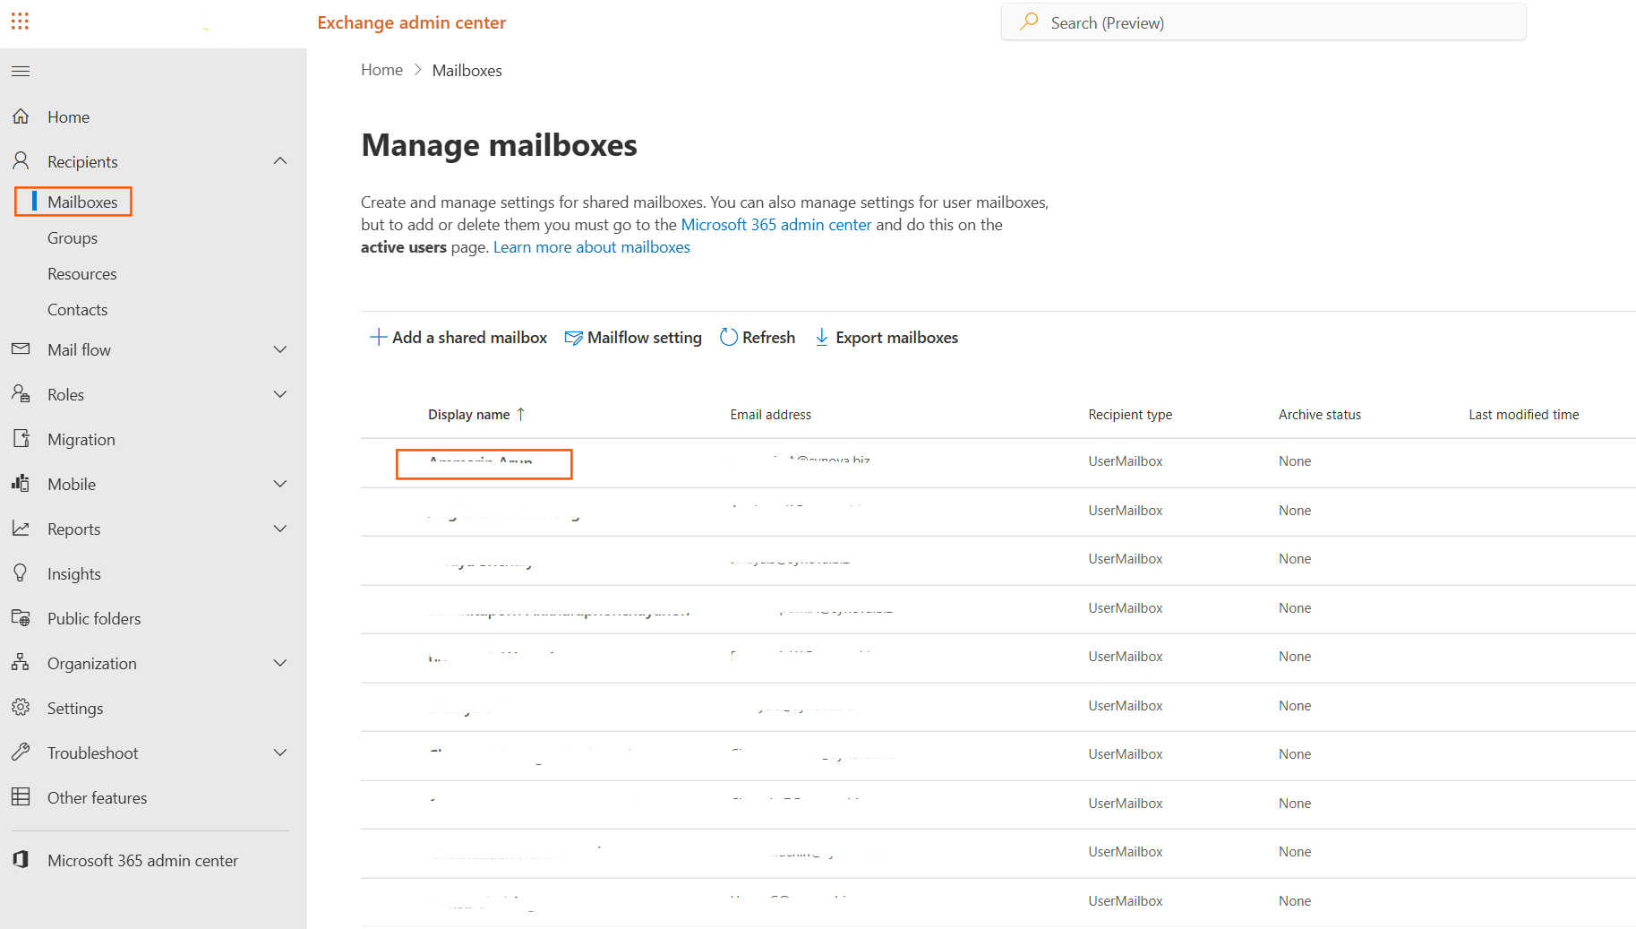Open the Settings gear icon
1636x929 pixels.
tap(21, 708)
